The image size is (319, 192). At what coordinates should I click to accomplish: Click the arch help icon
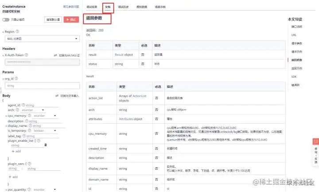pos(17,110)
